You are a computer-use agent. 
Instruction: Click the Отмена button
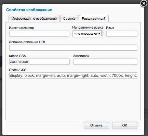point(96,125)
